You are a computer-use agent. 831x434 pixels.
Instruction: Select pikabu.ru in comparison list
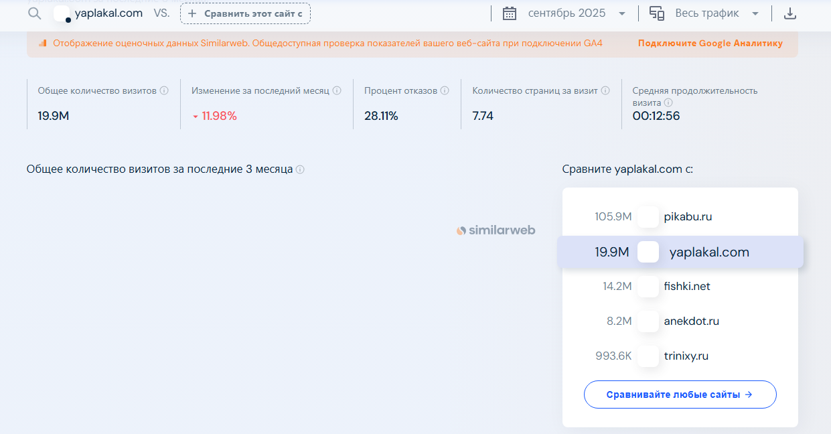(x=688, y=217)
